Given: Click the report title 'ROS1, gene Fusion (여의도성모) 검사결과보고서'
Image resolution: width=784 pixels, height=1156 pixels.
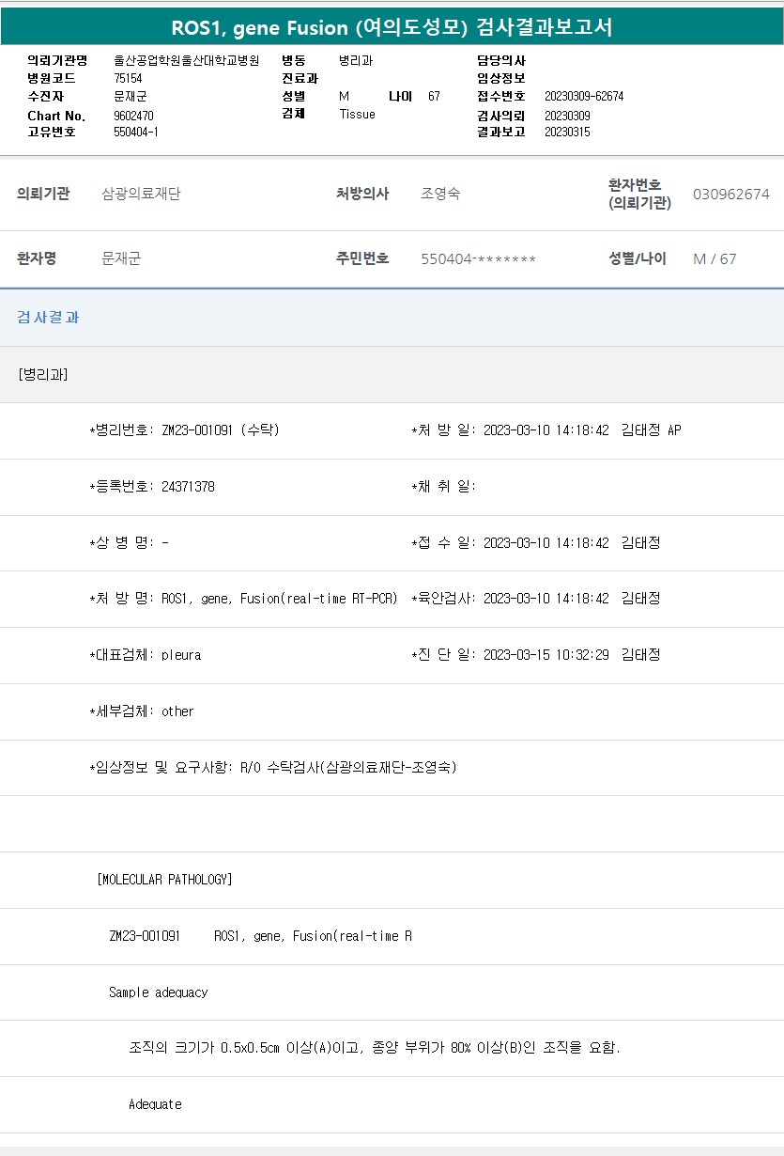Looking at the screenshot, I should (x=392, y=27).
